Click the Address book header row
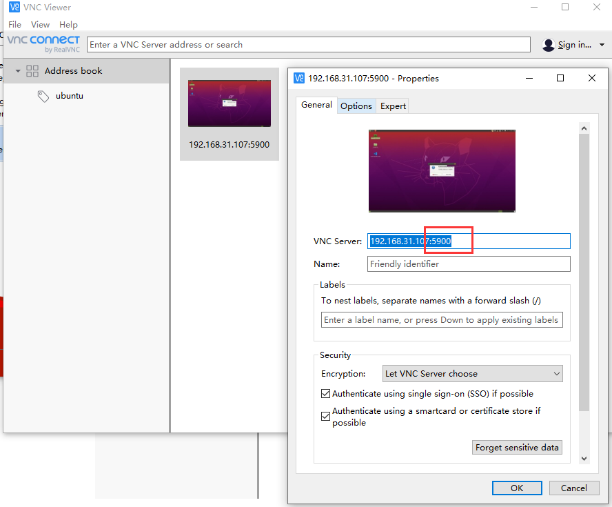612x507 pixels. point(86,70)
